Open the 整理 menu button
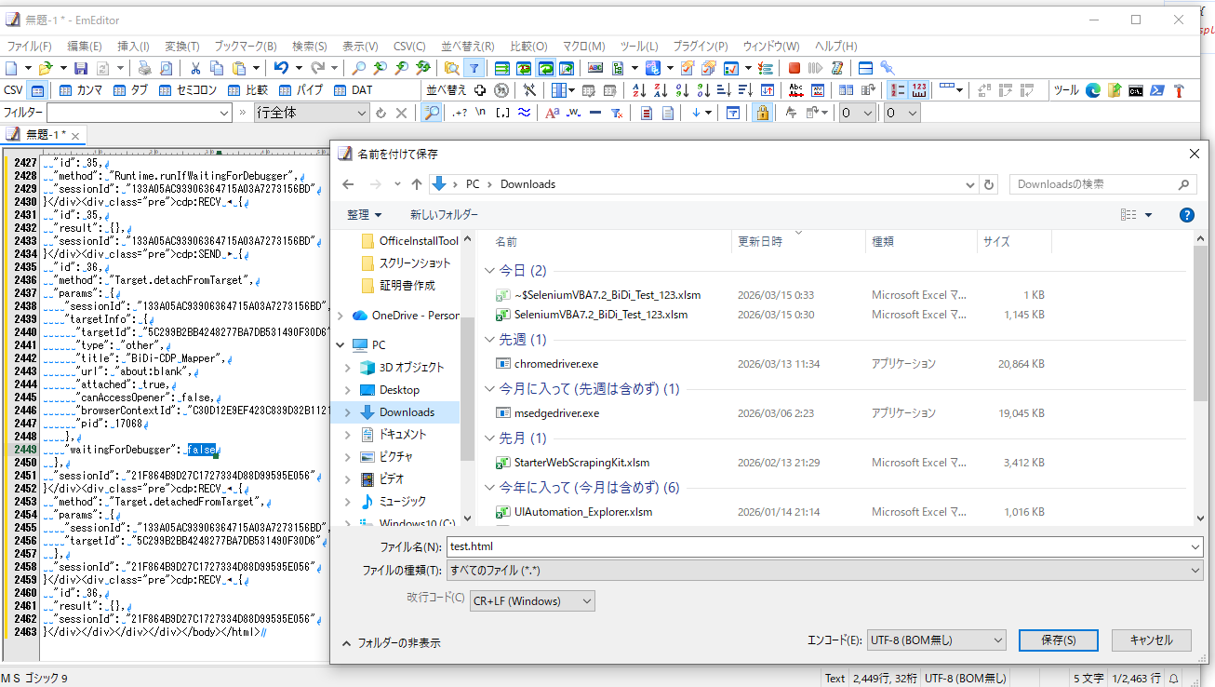The height and width of the screenshot is (687, 1215). click(x=364, y=215)
